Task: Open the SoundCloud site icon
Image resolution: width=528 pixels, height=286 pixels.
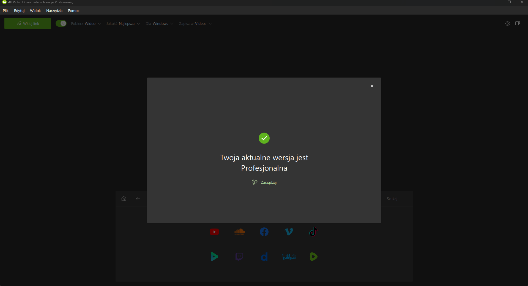Action: point(239,232)
